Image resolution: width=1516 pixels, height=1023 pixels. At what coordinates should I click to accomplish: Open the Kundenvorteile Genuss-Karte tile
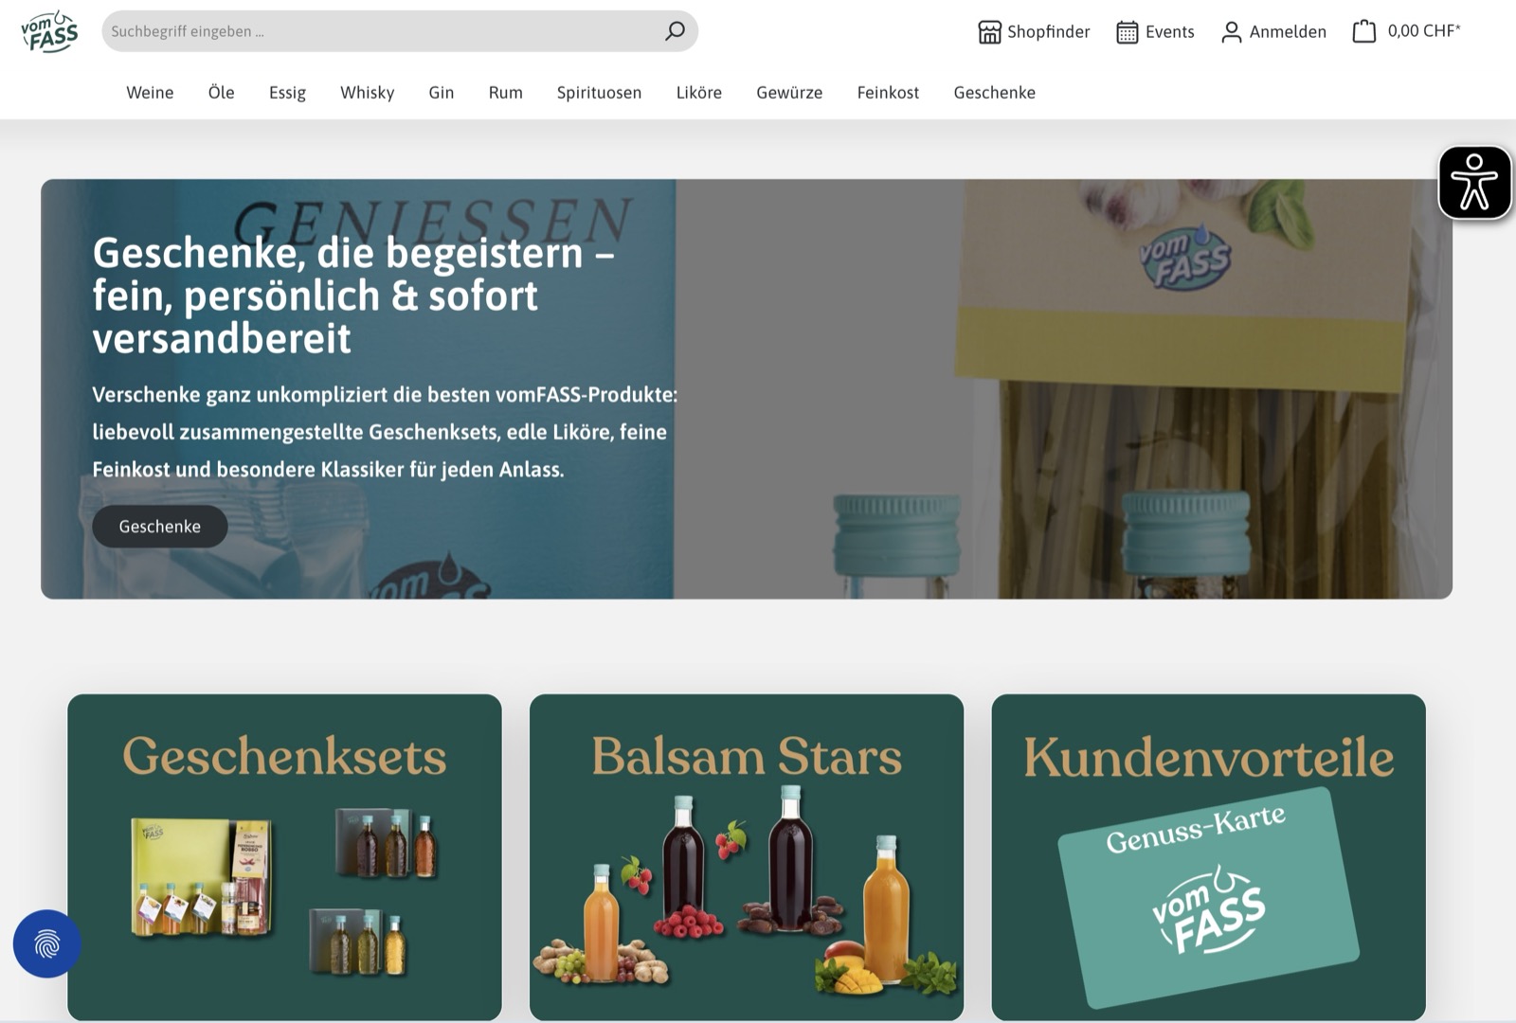1208,857
